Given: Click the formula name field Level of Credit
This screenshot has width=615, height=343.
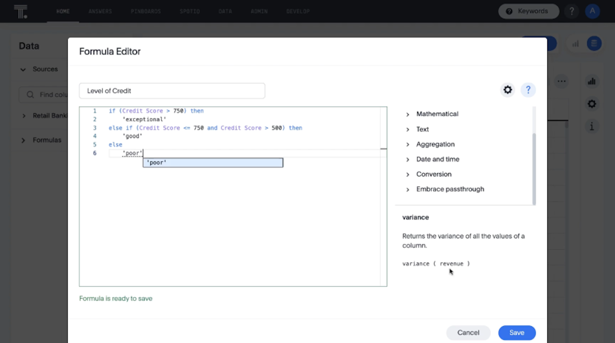Looking at the screenshot, I should click(x=172, y=91).
